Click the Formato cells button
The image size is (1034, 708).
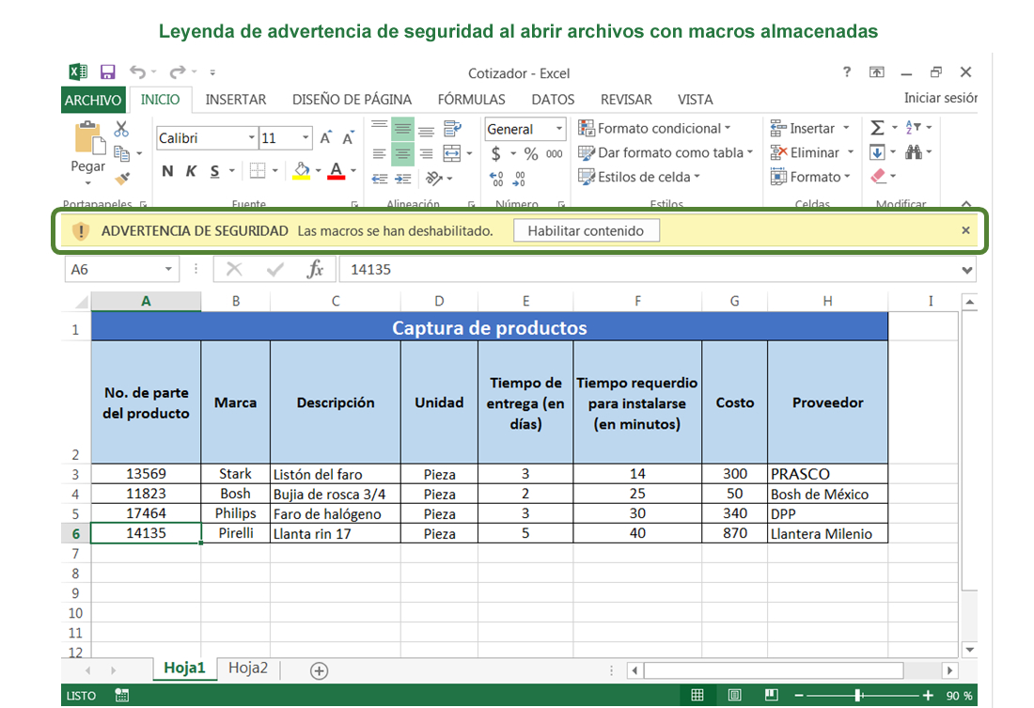coord(811,177)
